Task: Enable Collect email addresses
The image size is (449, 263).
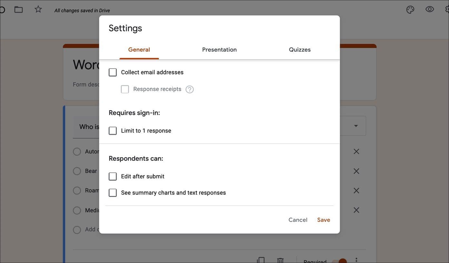Action: coord(113,72)
